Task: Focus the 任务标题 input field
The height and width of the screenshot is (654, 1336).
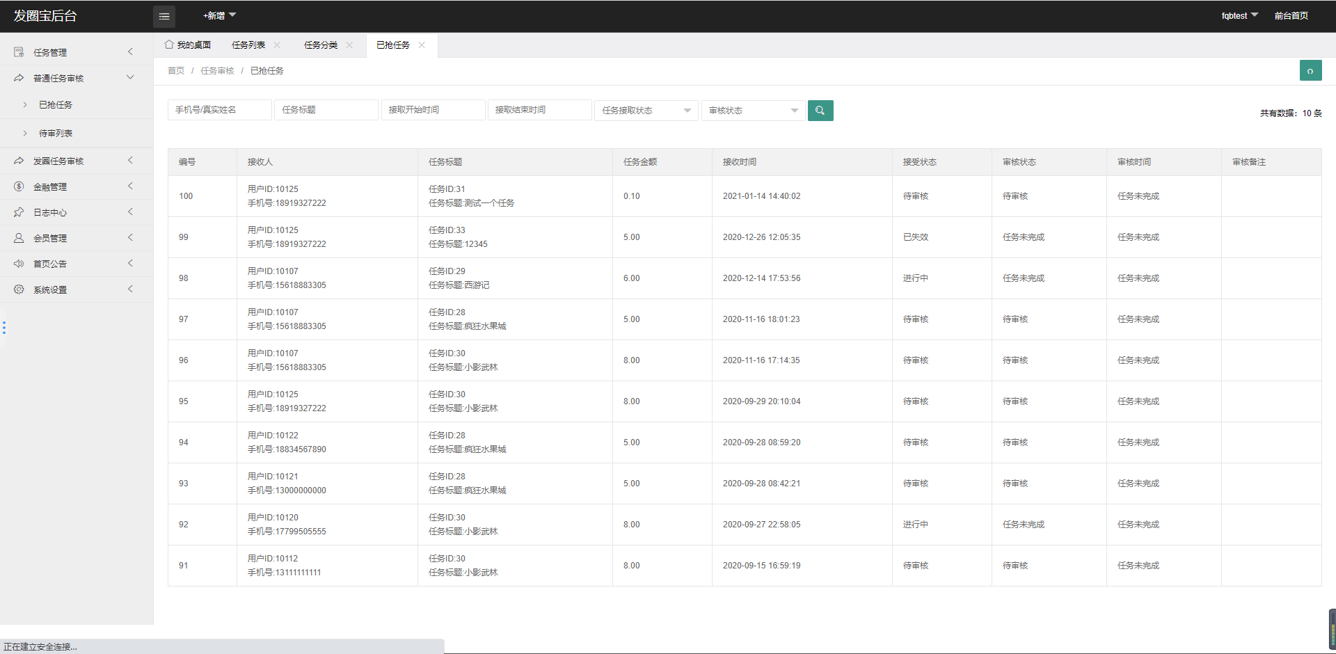Action: coord(326,110)
